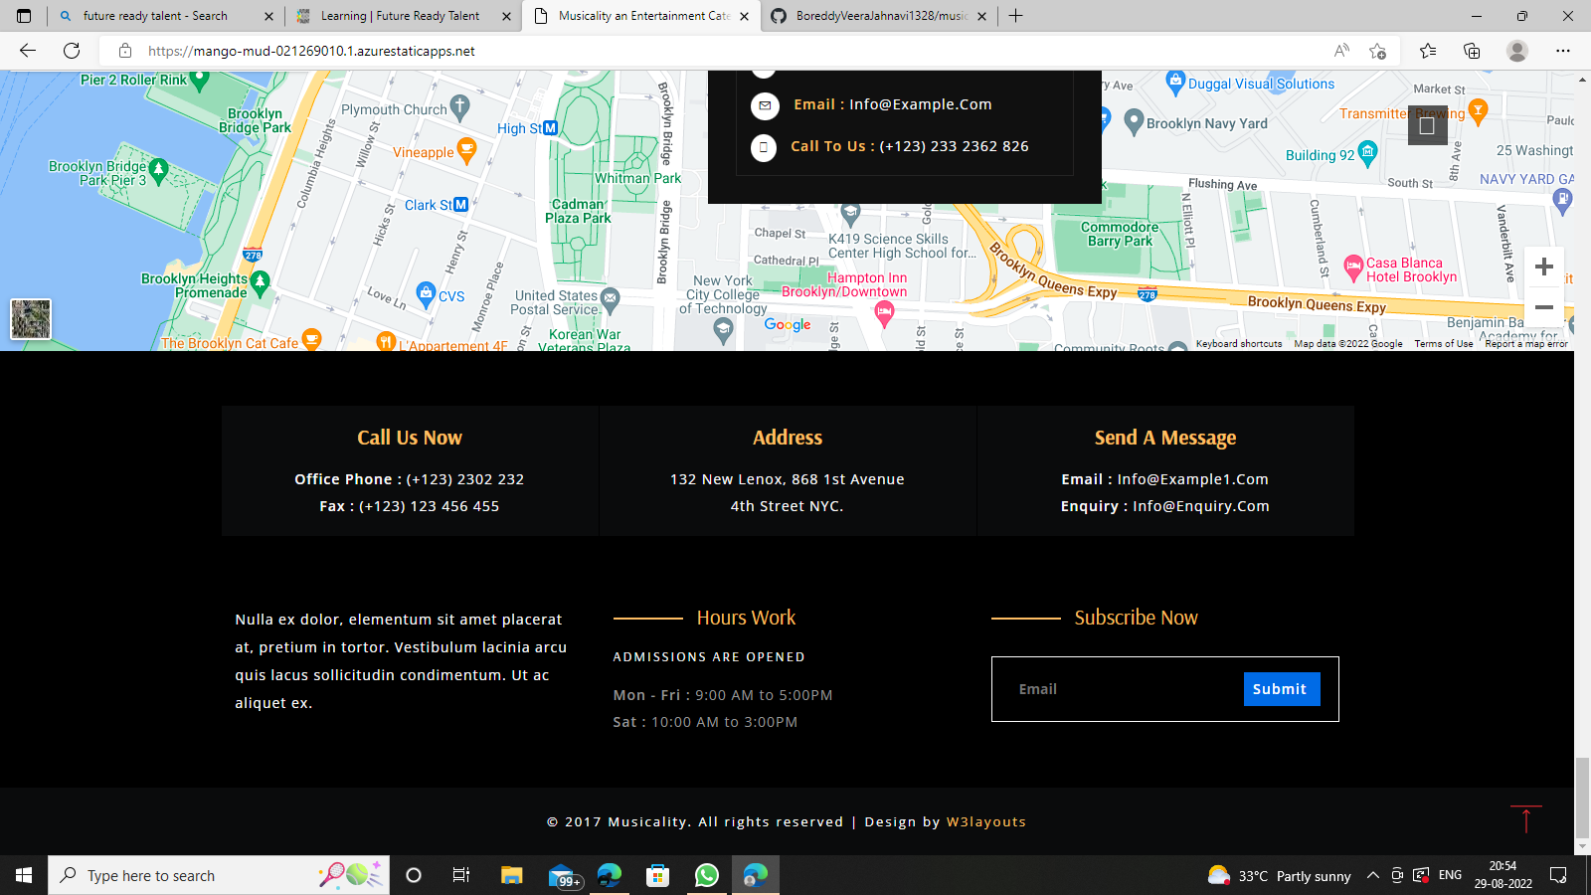Open the Favorites bar icon
This screenshot has height=895, width=1591.
pyautogui.click(x=1428, y=50)
